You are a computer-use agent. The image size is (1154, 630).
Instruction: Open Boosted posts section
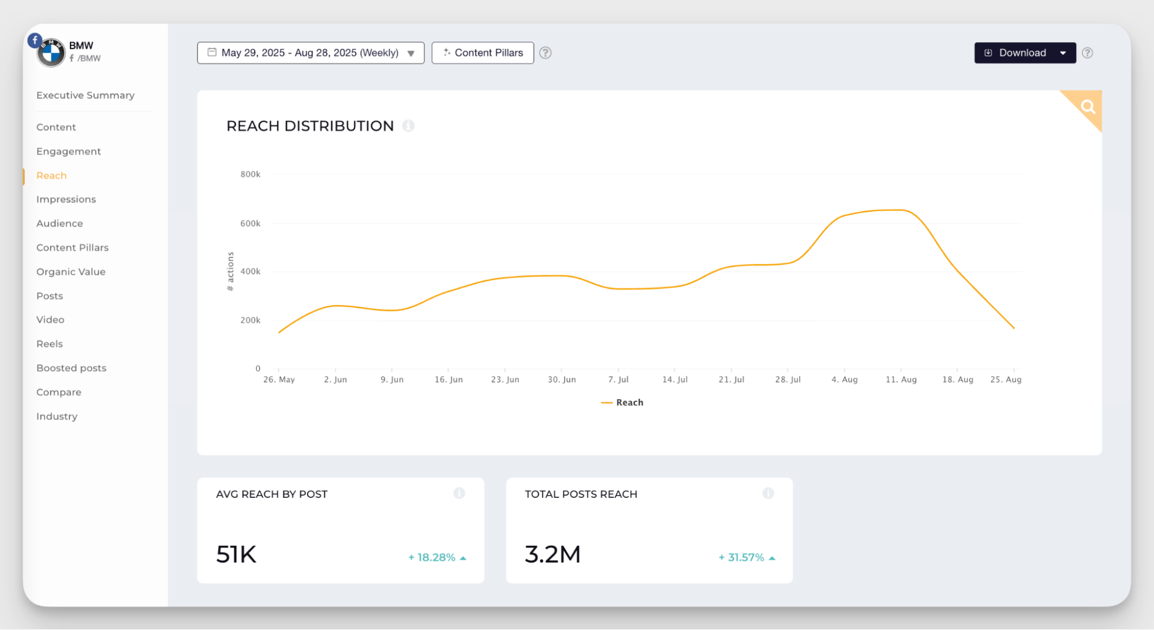point(71,368)
